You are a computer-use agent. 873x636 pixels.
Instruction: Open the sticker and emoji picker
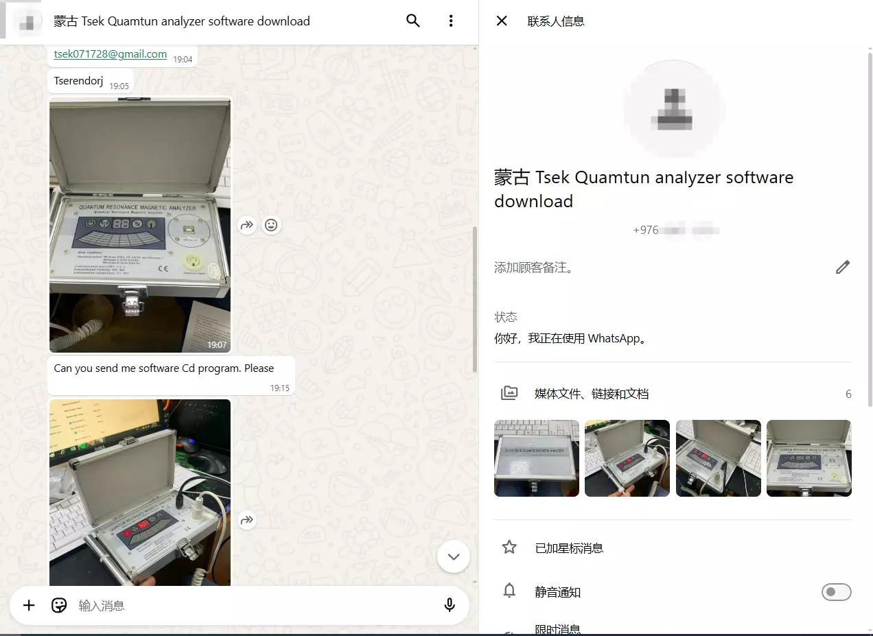pyautogui.click(x=59, y=605)
